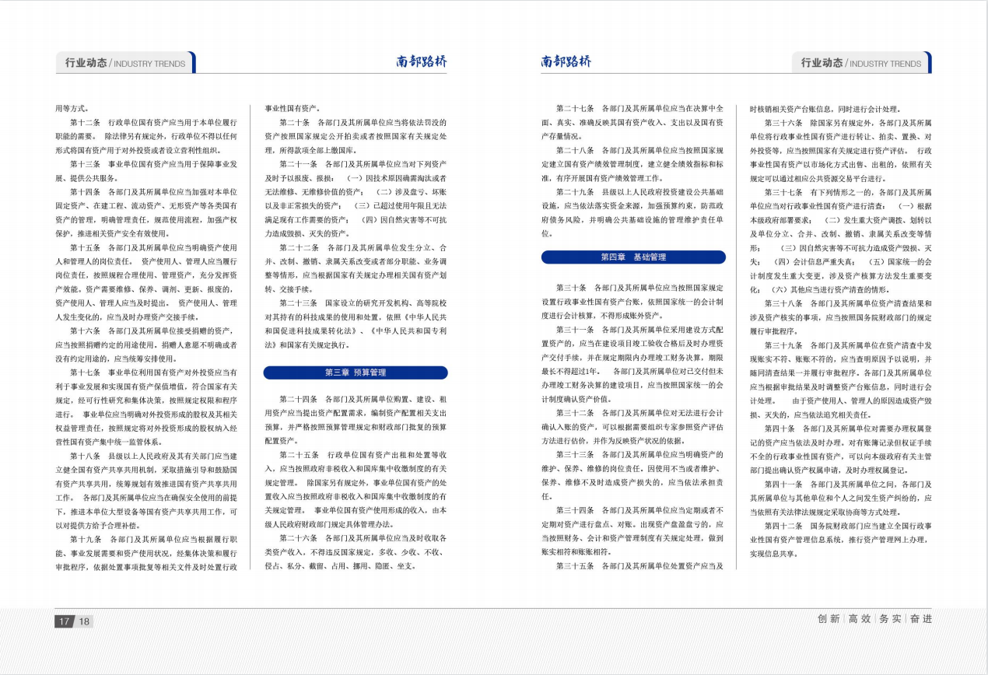Select the 第二十八条 article label
988x675 pixels.
[x=576, y=150]
